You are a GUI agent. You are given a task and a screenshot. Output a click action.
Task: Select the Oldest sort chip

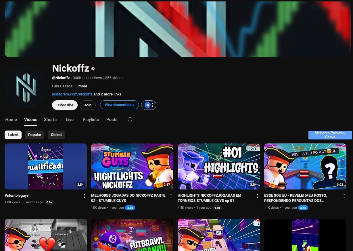56,135
